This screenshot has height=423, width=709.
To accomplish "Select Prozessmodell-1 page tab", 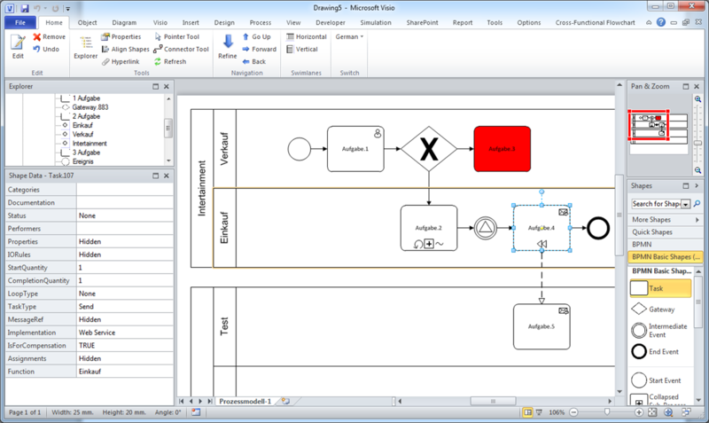I will (245, 402).
